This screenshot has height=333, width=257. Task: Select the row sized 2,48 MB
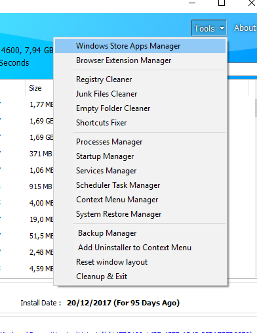tap(41, 252)
